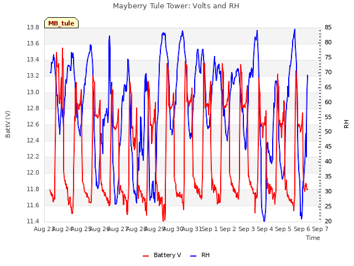Click the 65 tick on RH axis
The width and height of the screenshot is (354, 266).
tap(328, 87)
